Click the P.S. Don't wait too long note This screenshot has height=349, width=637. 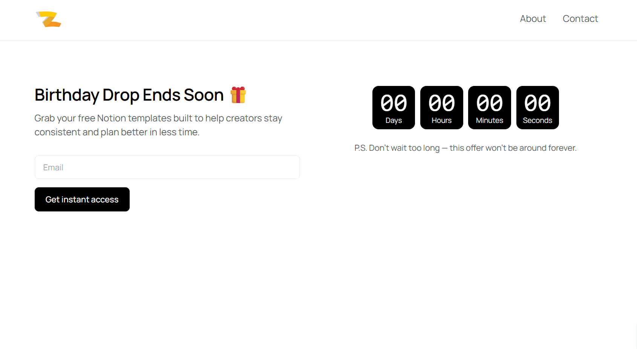click(x=465, y=148)
